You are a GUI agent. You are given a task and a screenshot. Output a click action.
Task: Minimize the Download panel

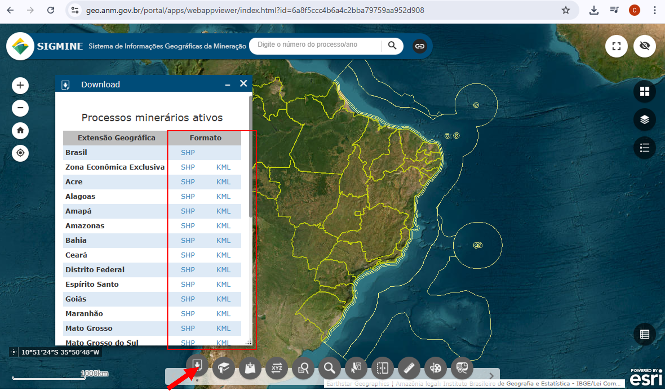click(228, 85)
